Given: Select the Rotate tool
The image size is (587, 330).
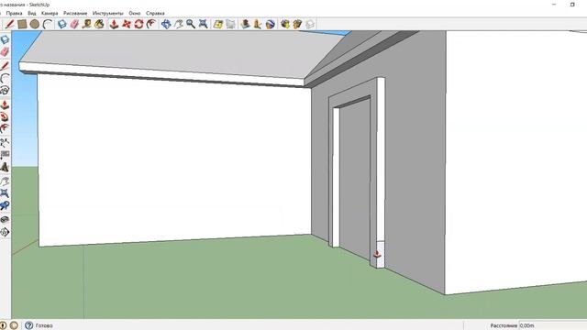Looking at the screenshot, I should [138, 25].
